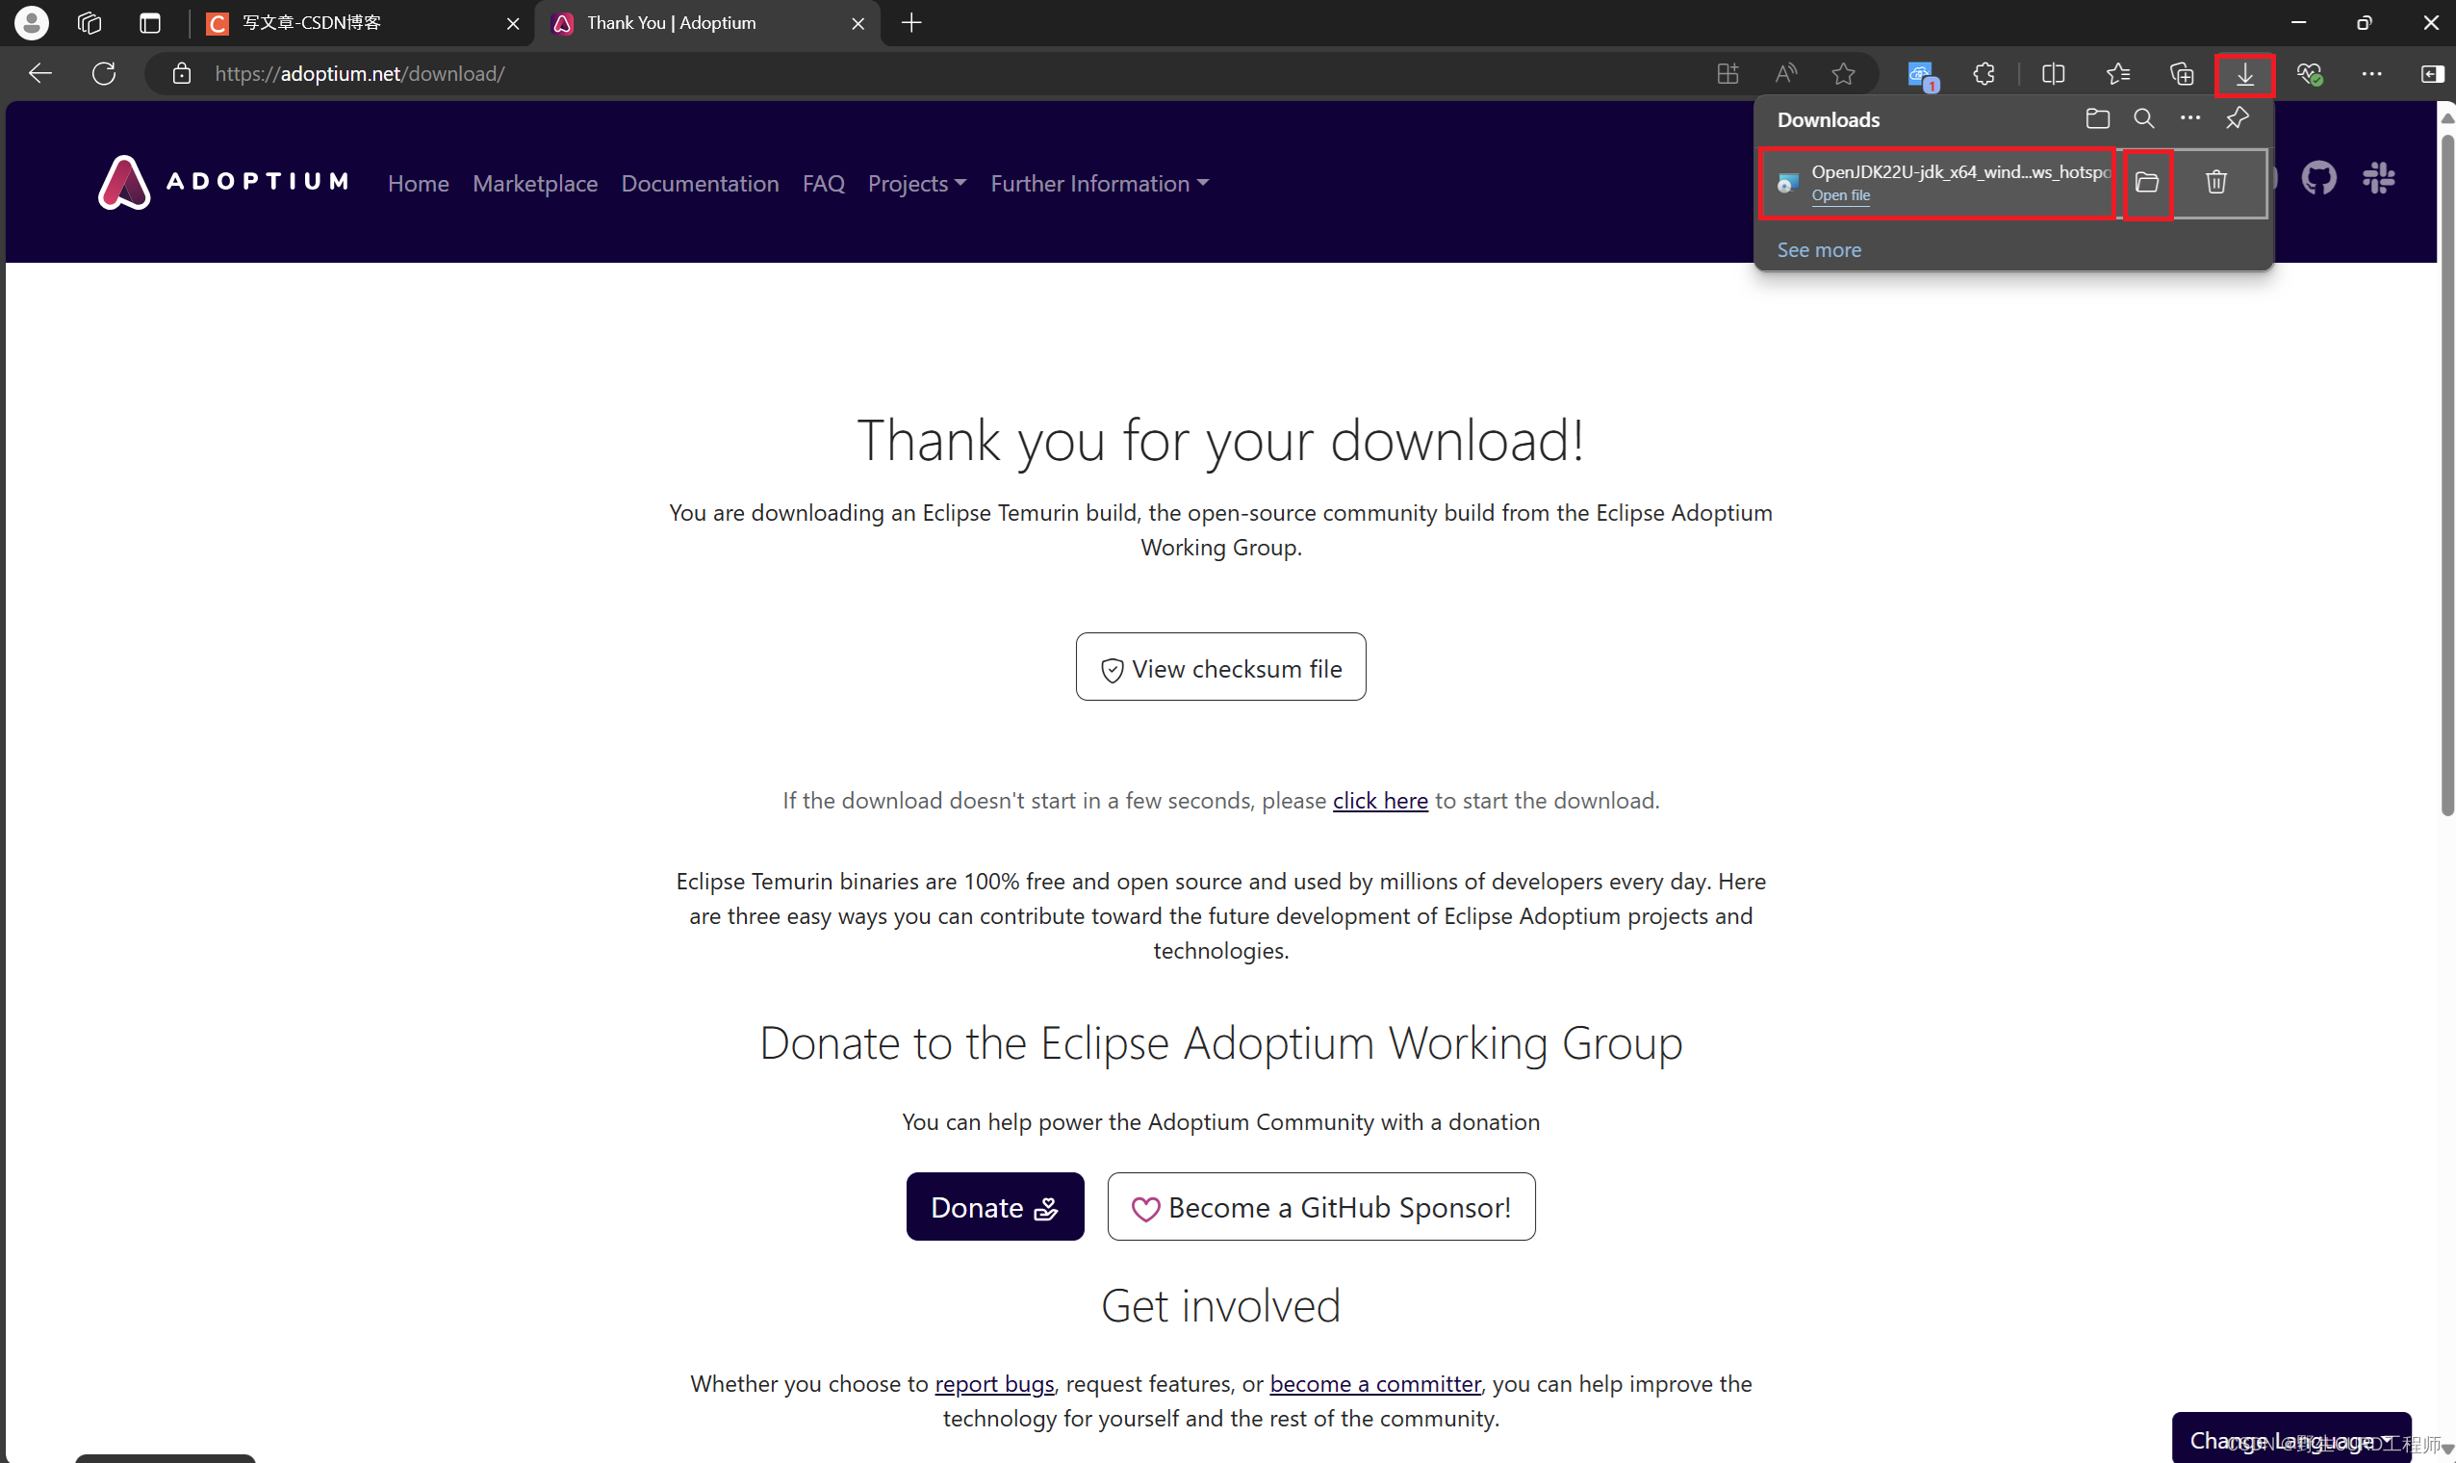
Task: Search downloads with magnifier icon
Action: point(2143,119)
